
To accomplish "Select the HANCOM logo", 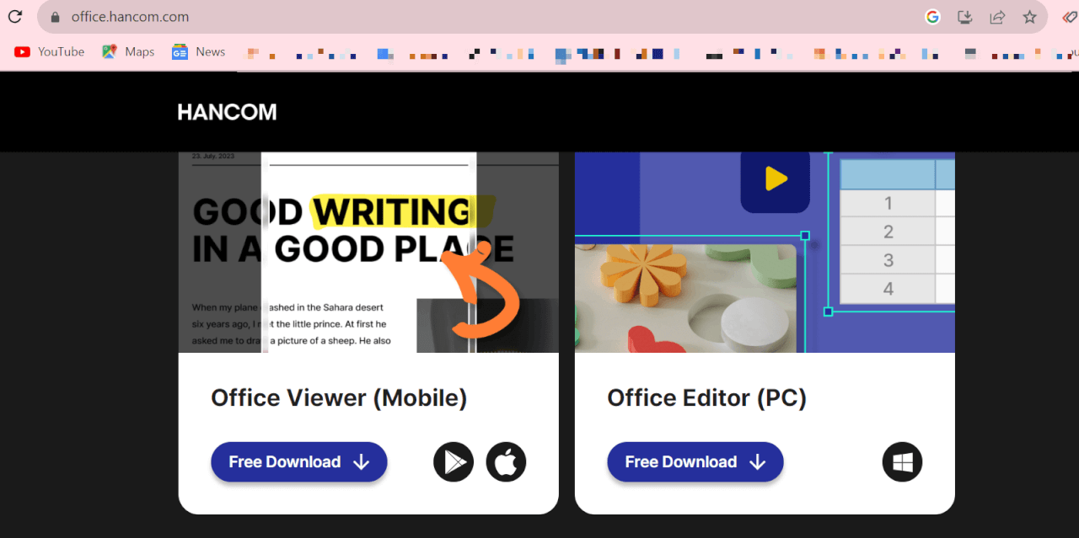I will click(x=226, y=111).
